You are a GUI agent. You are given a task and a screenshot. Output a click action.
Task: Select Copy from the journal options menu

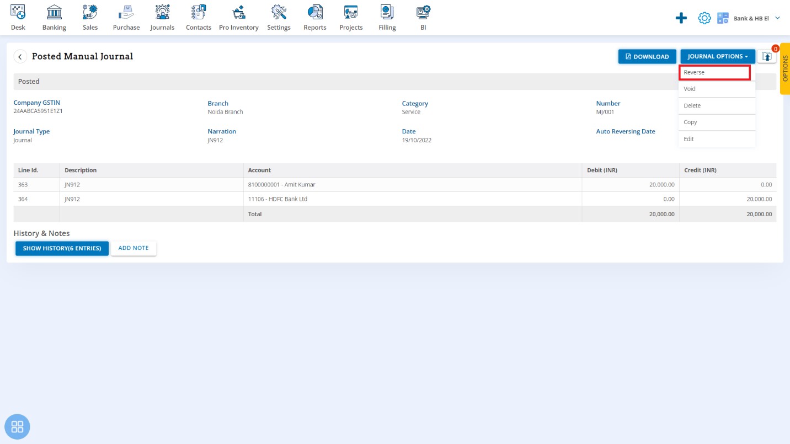(717, 122)
